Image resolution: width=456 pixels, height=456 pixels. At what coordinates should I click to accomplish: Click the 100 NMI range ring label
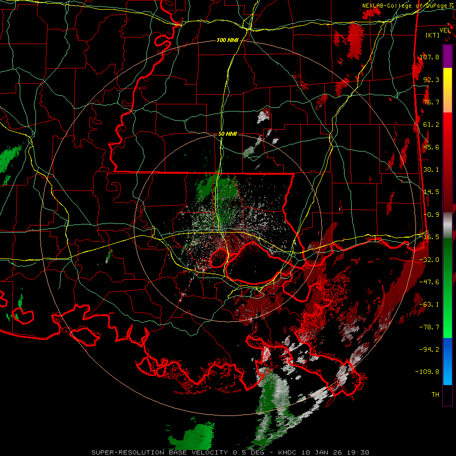pyautogui.click(x=227, y=40)
